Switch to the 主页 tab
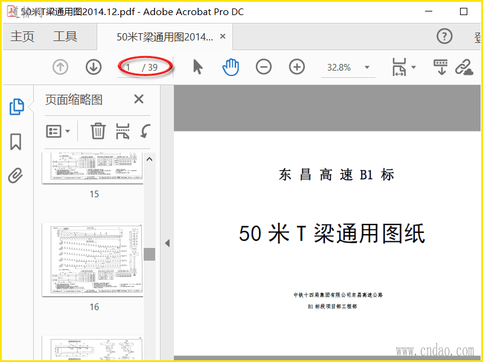The width and height of the screenshot is (483, 362). tap(22, 36)
